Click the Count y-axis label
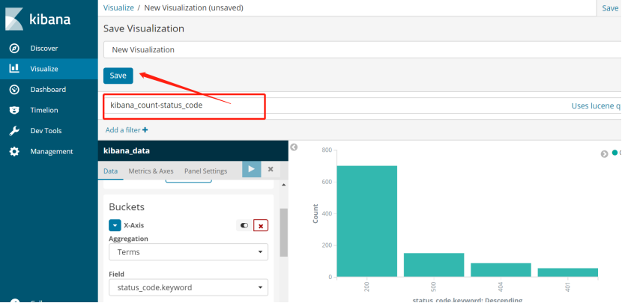The width and height of the screenshot is (622, 303). click(x=315, y=213)
